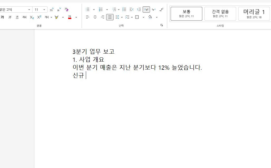Screen dimensions: 271x168
Task: Open the shading color dropdown arrow
Action: click(157, 17)
